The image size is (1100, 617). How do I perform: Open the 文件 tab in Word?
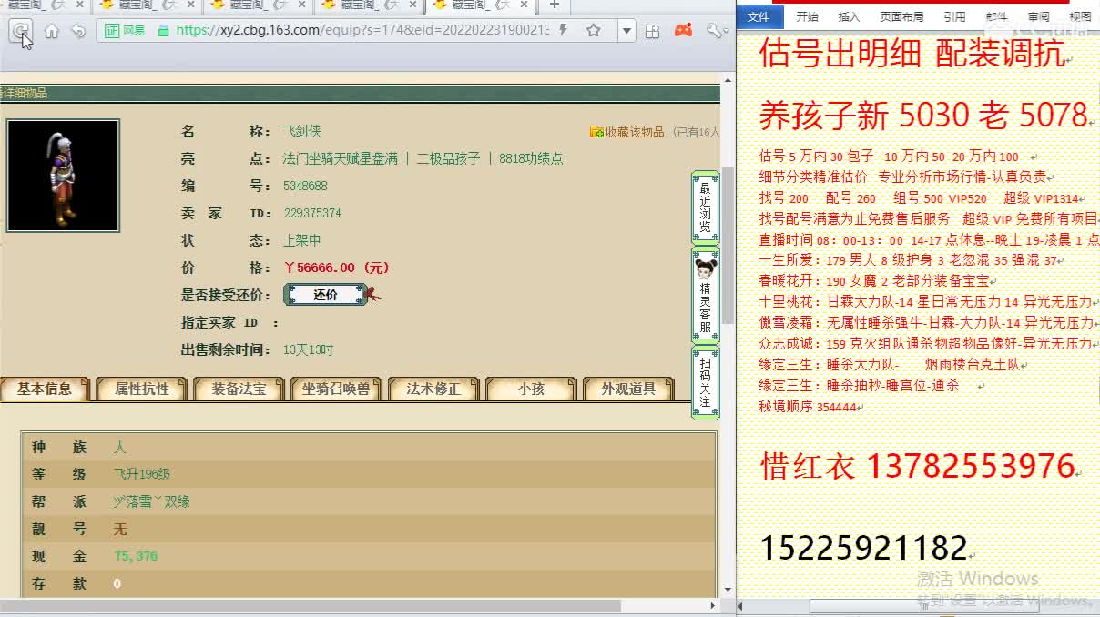pos(759,16)
